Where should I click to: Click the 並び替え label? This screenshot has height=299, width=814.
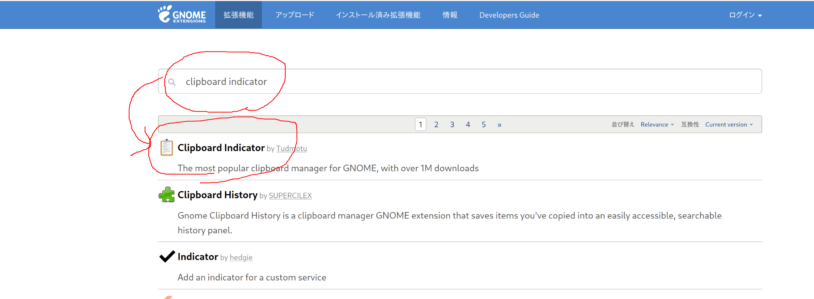click(623, 124)
